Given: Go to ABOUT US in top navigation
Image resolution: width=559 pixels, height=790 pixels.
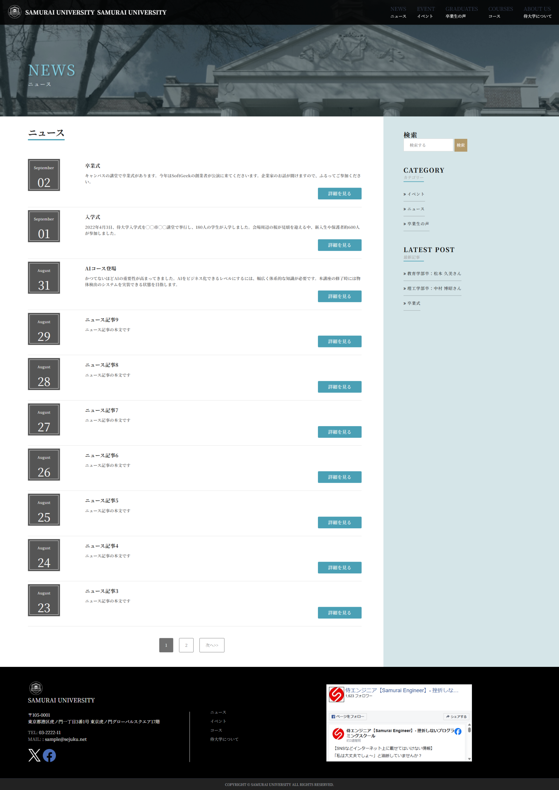Looking at the screenshot, I should coord(537,12).
